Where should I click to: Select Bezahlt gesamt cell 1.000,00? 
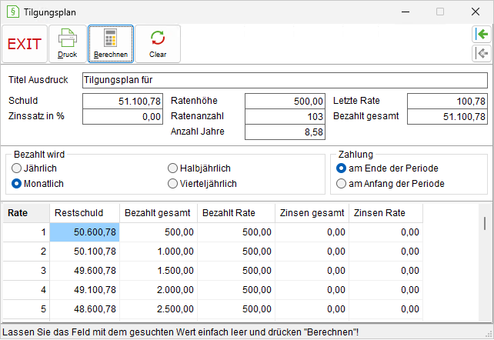tap(159, 252)
